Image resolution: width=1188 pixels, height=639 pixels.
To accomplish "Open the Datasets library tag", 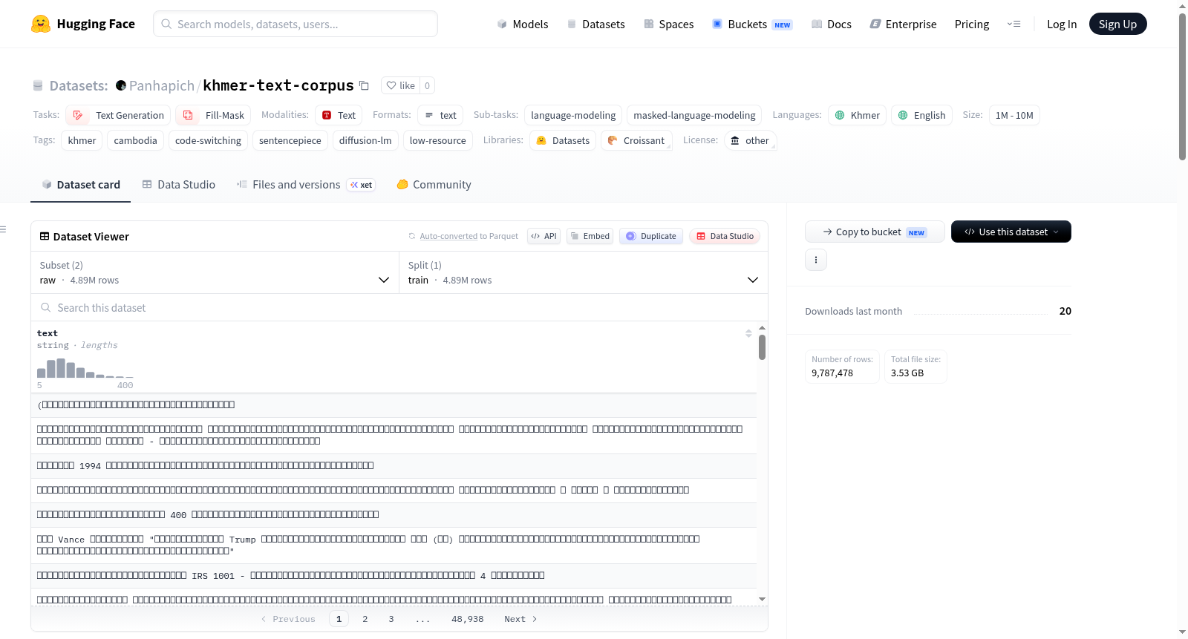I will [x=563, y=140].
